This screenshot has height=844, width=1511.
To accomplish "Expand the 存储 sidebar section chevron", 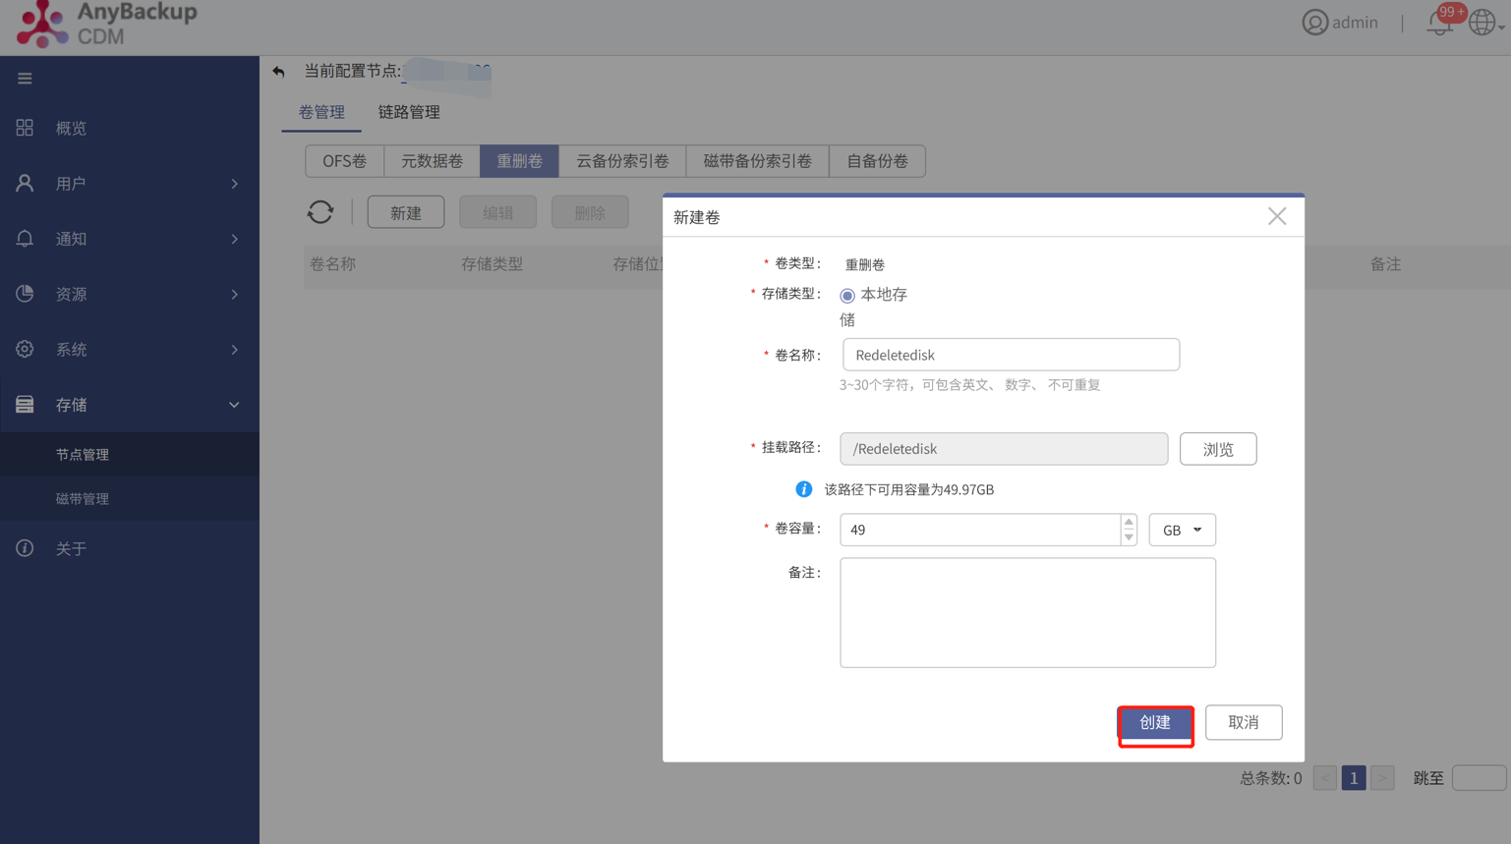I will coord(233,404).
